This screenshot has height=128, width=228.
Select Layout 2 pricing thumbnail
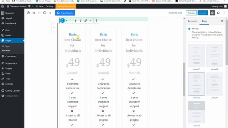tap(214, 55)
